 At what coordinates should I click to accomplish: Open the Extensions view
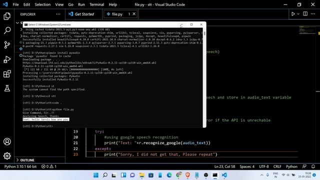click(7, 74)
